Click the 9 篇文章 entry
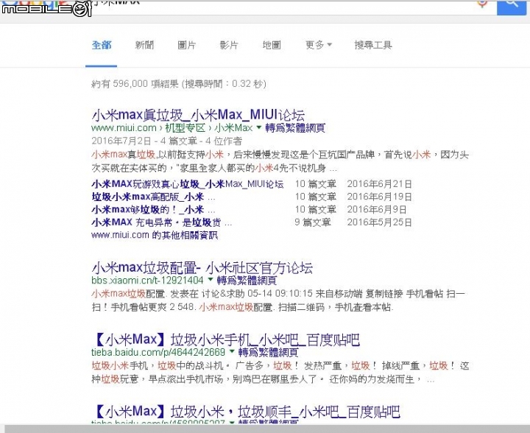 coord(313,222)
